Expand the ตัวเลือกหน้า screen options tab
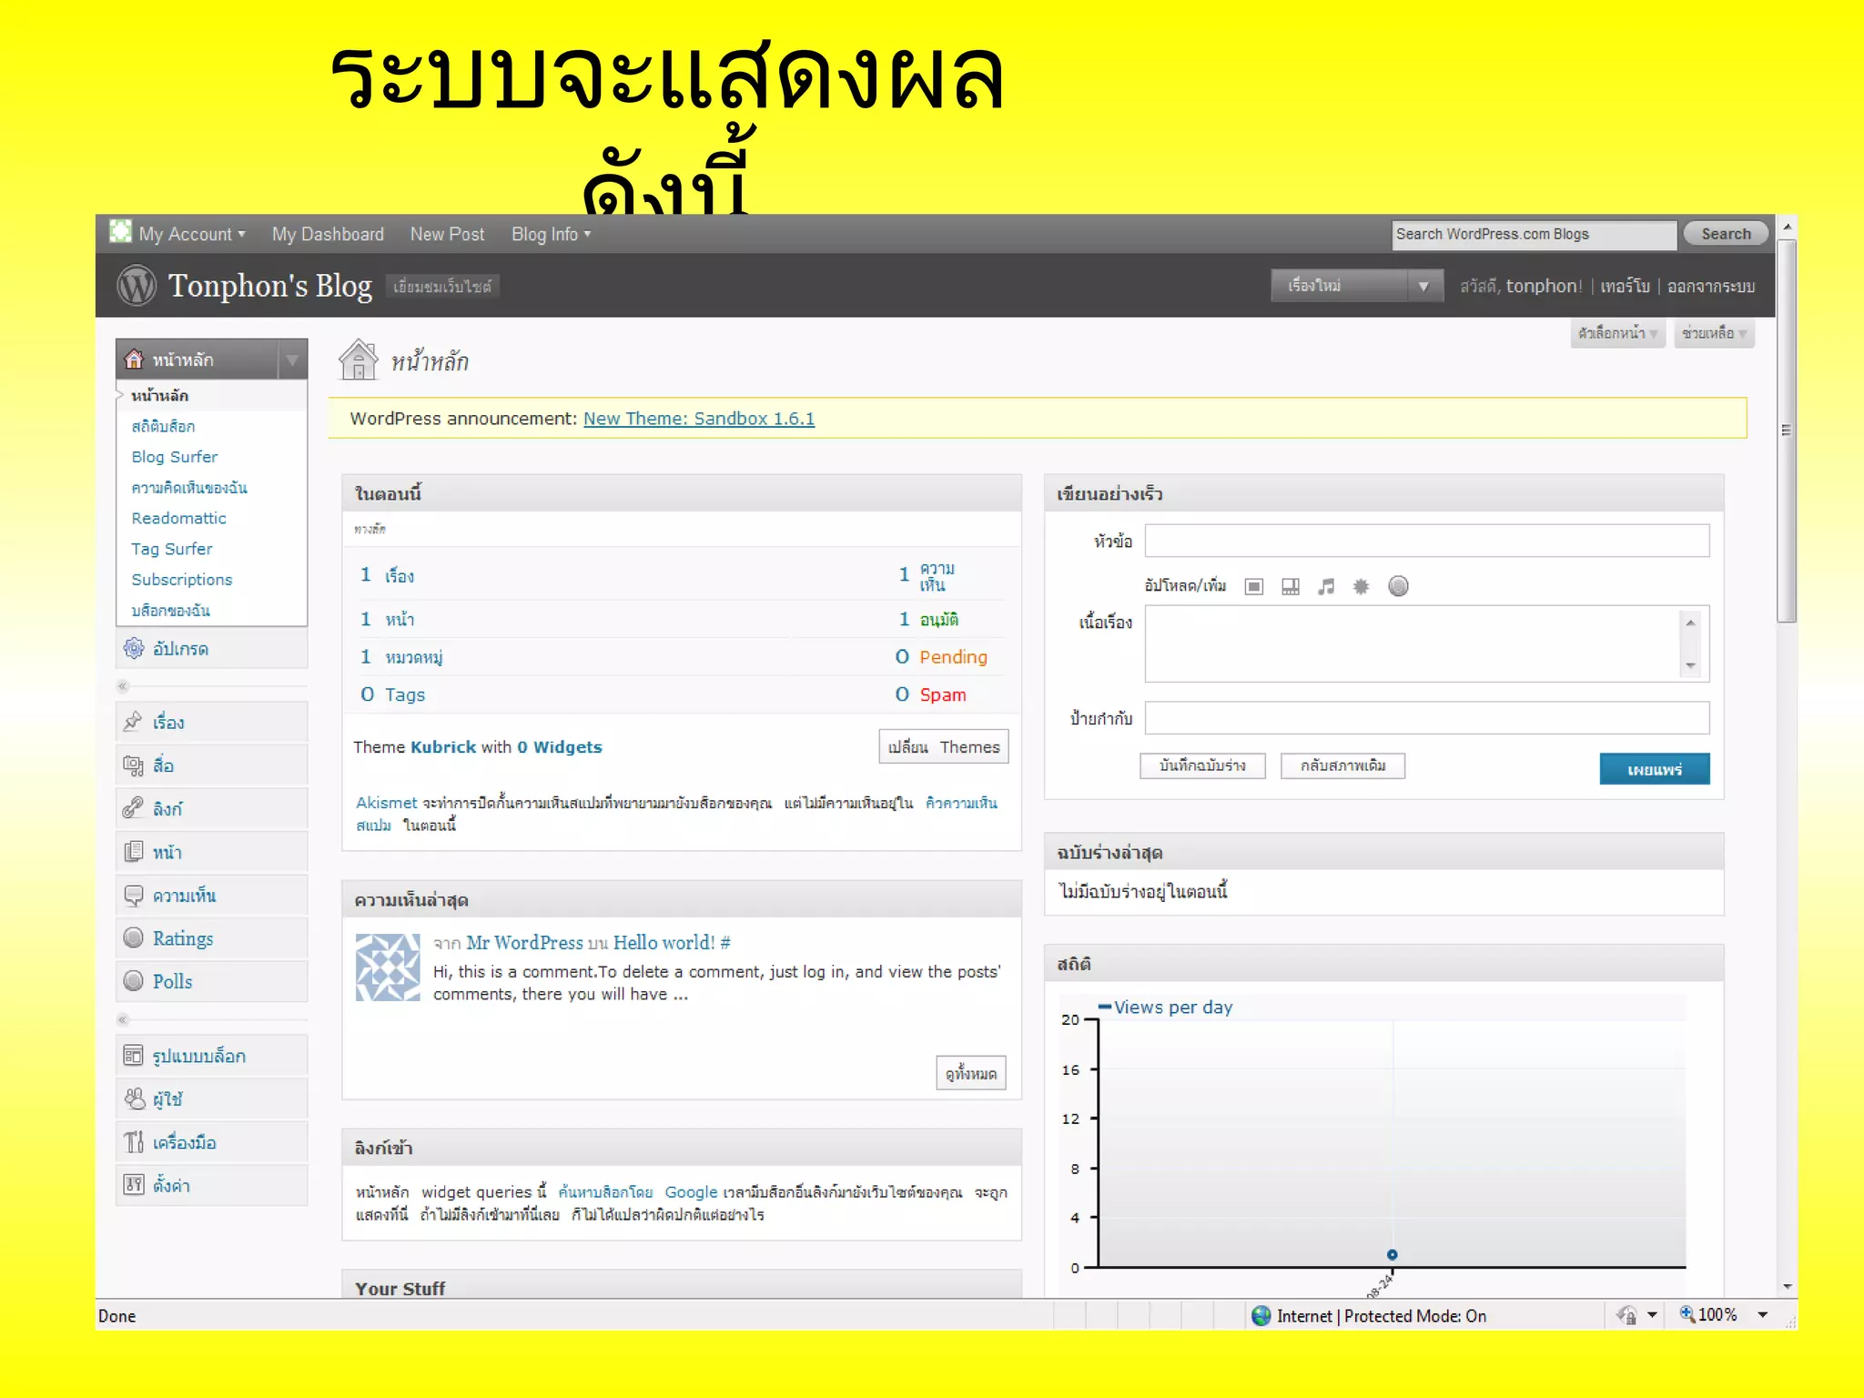 click(x=1617, y=333)
